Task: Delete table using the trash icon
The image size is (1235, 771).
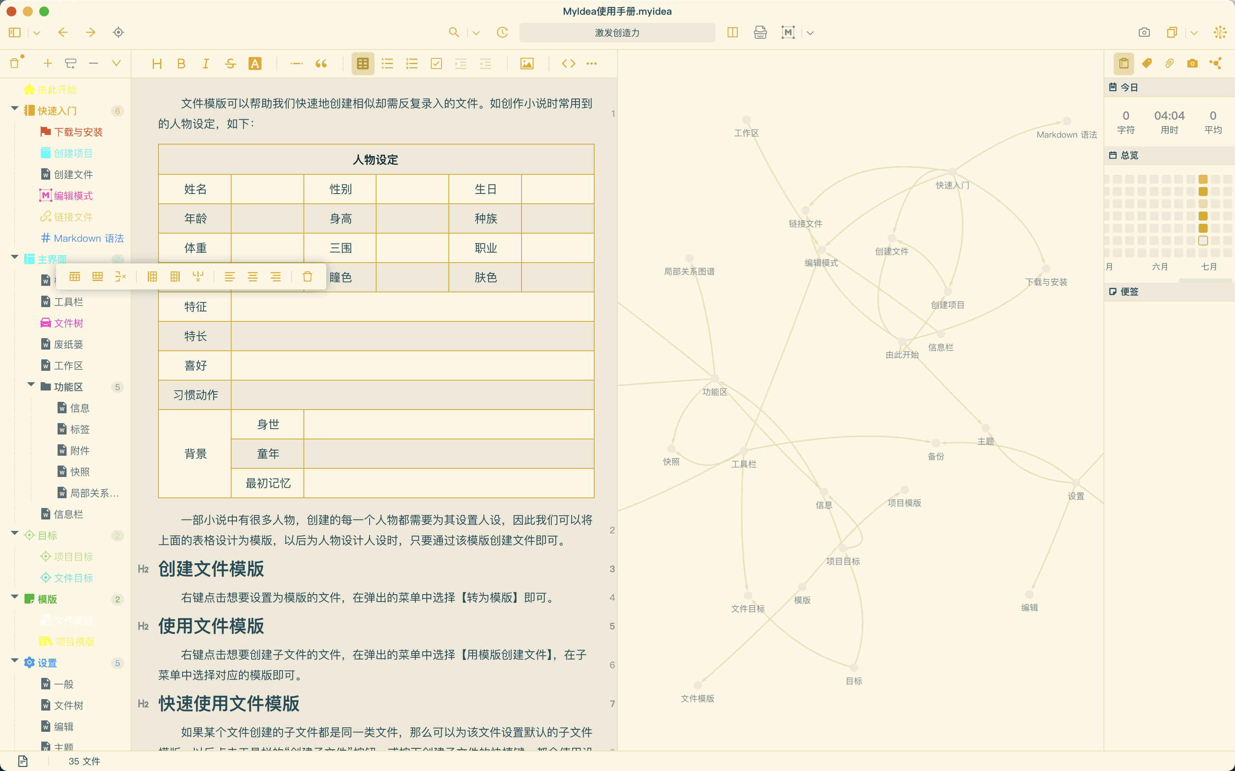Action: click(x=308, y=277)
